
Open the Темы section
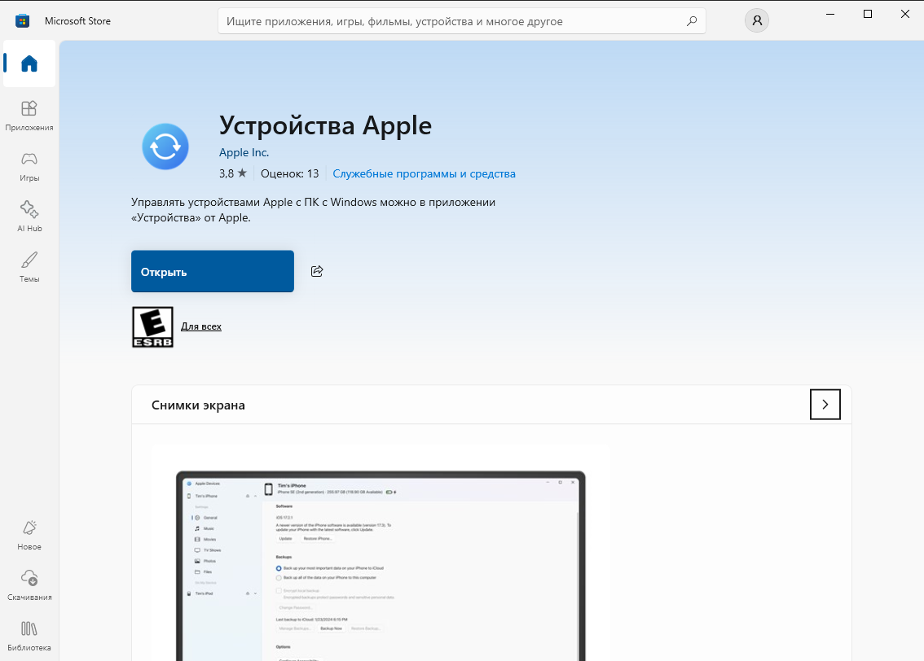(29, 267)
